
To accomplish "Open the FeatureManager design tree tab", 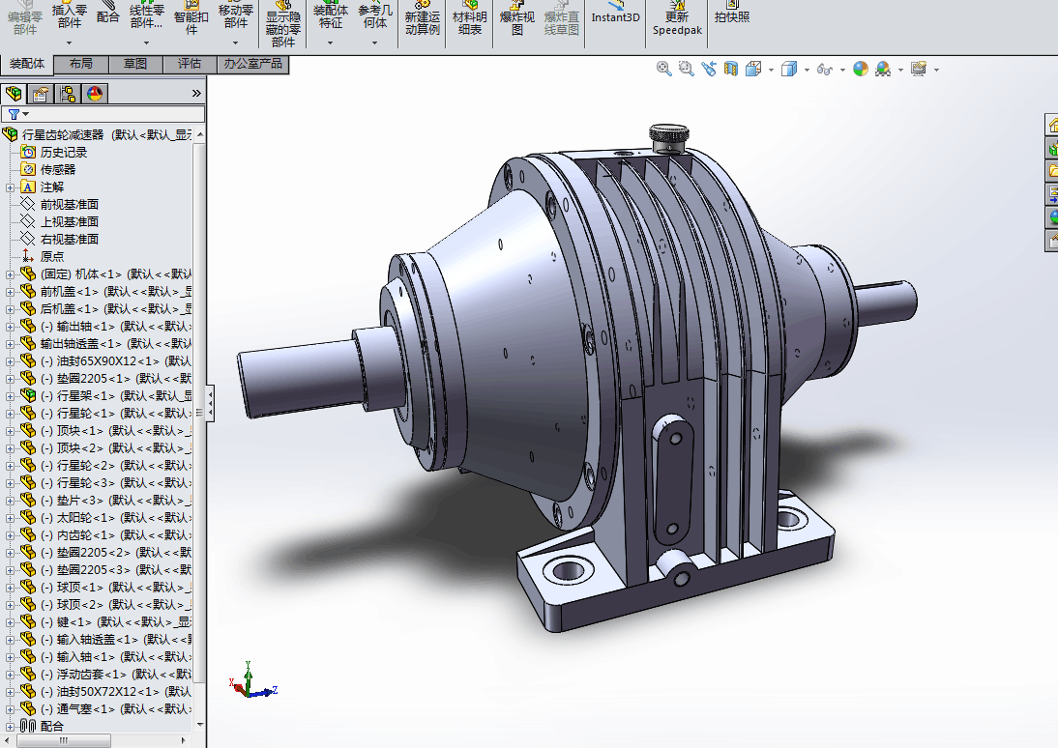I will [x=14, y=94].
